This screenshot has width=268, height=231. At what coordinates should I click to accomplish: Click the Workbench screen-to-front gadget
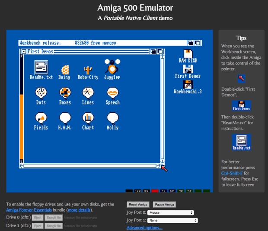198,43
